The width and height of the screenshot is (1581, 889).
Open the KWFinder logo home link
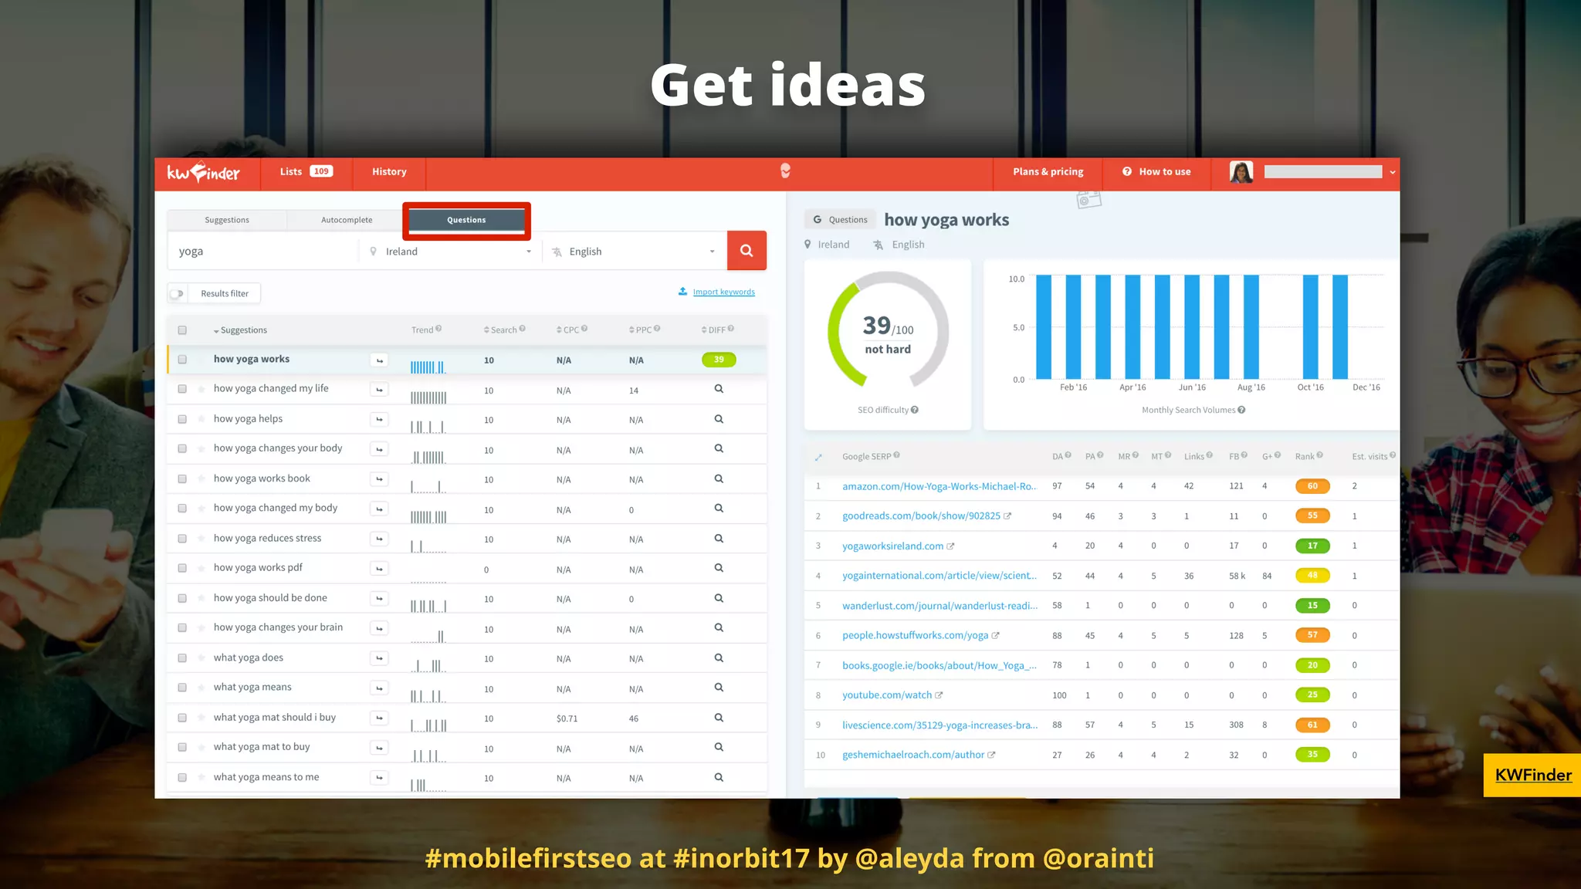[x=204, y=172]
